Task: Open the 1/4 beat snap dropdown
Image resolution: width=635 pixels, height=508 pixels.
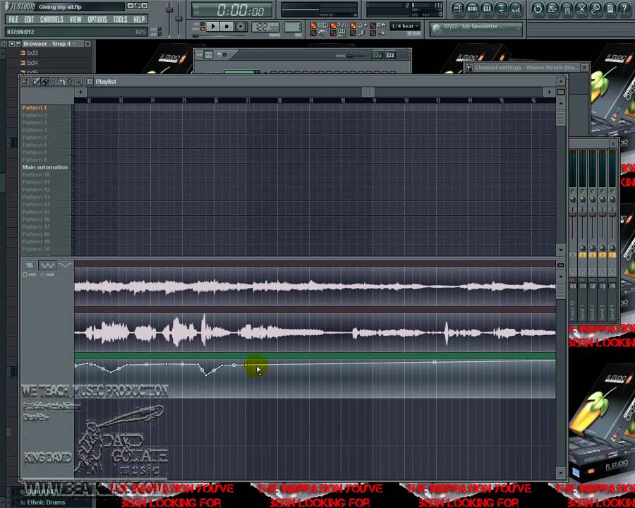Action: [405, 26]
